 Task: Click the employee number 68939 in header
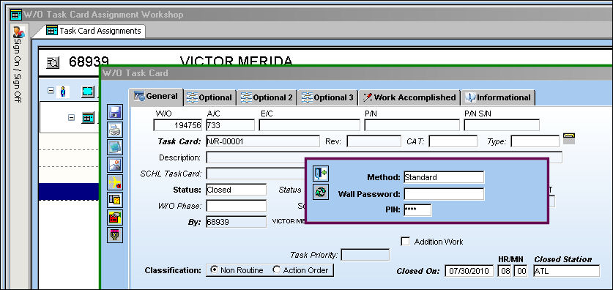[x=89, y=62]
